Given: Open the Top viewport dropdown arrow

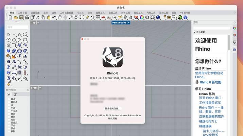Looking at the screenshot, I should (38, 23).
